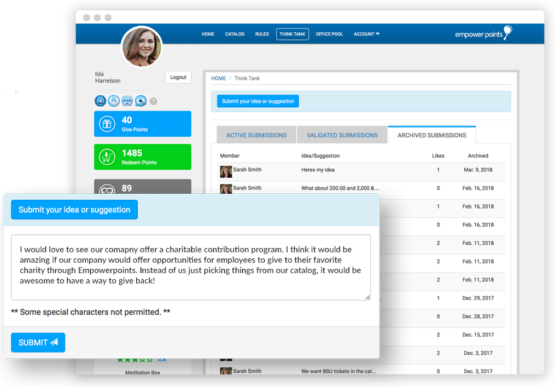Click the Empower Points logo

point(483,34)
